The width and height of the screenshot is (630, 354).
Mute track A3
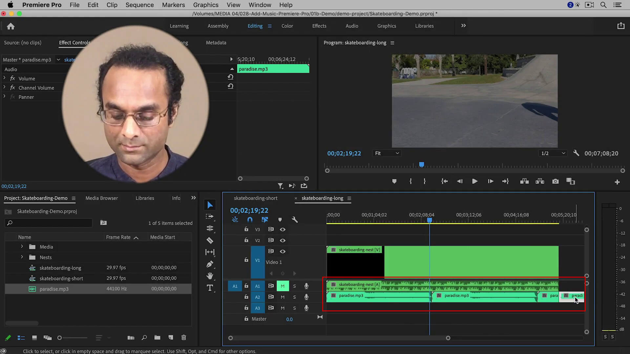(283, 308)
